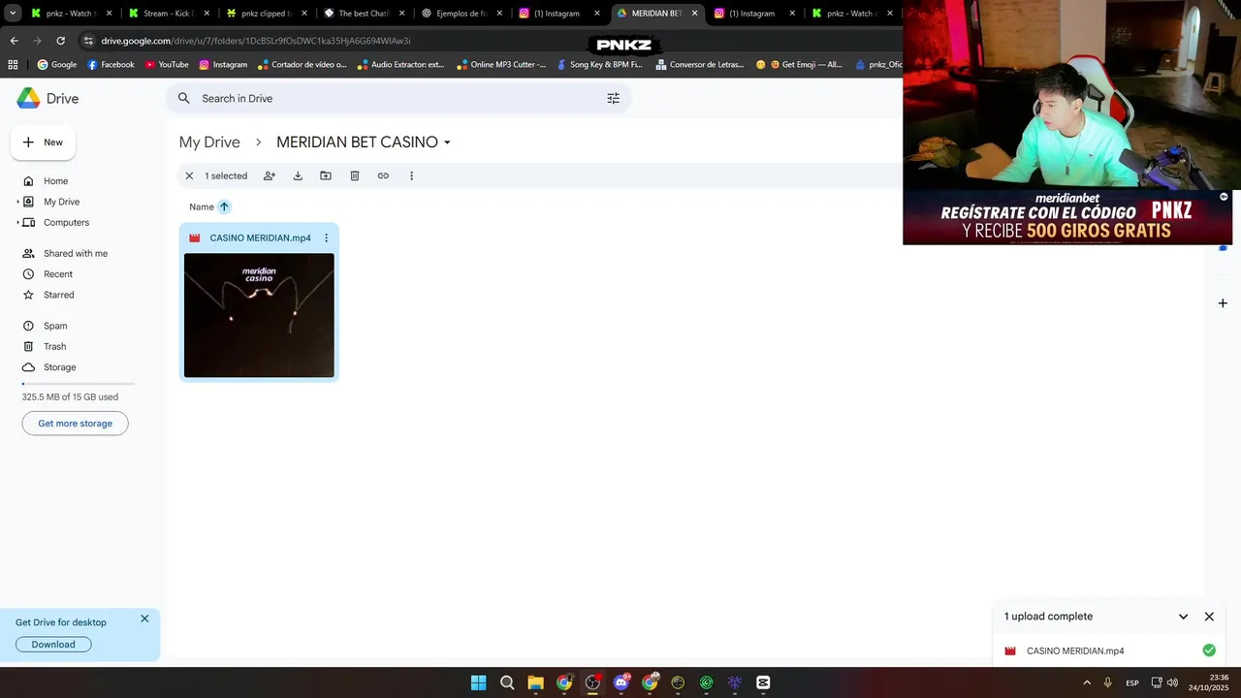Screen dimensions: 1241x698
Task: Click the green upload success checkmark
Action: [x=1209, y=650]
